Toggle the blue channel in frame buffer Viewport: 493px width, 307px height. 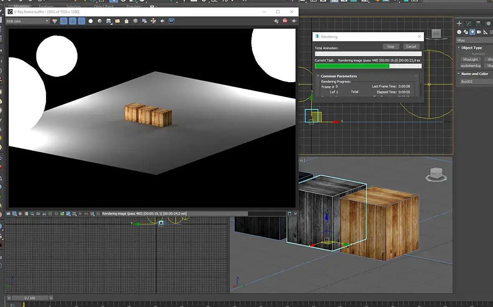point(81,21)
